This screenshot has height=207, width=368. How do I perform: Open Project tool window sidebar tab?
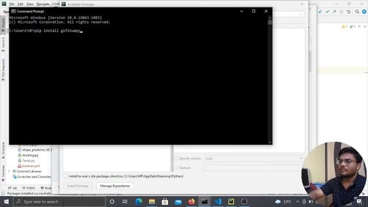[x=3, y=25]
